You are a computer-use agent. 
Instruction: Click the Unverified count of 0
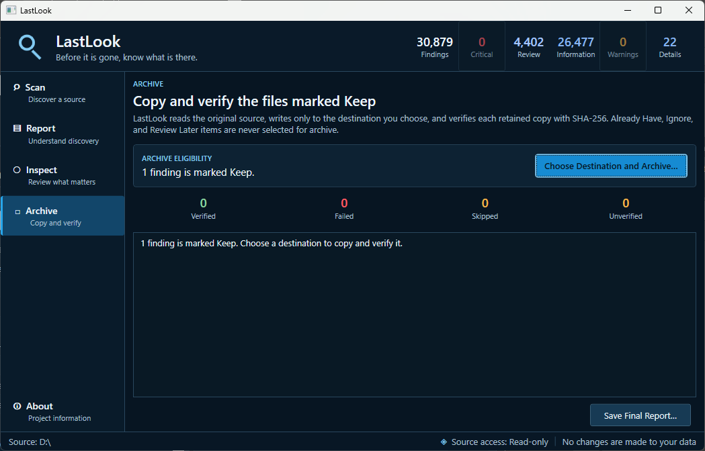tap(626, 203)
